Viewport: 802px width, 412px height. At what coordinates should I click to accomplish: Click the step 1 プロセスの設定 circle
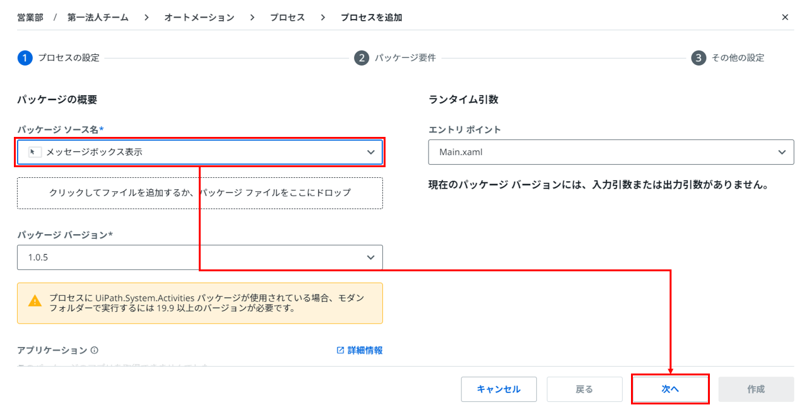[x=25, y=58]
